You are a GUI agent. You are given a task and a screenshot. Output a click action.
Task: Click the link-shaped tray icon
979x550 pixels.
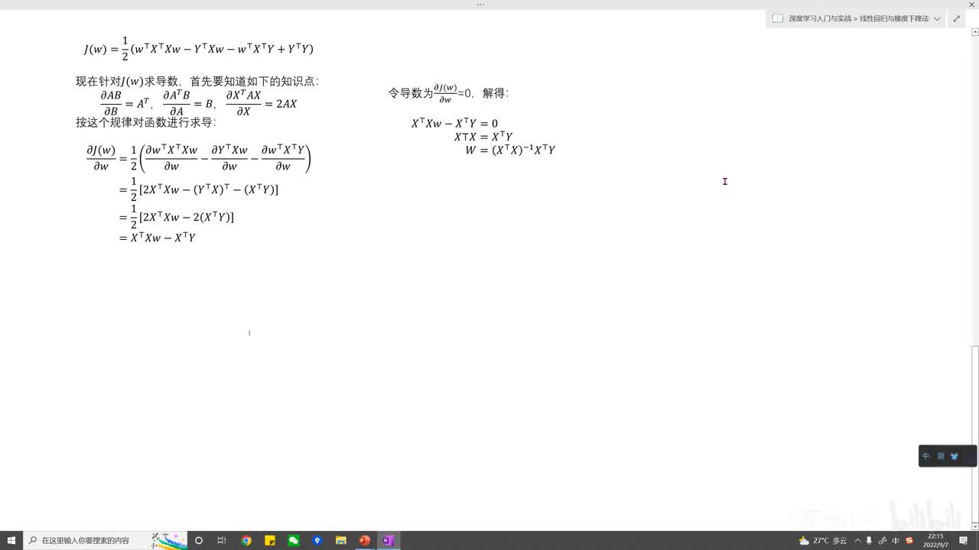click(883, 540)
